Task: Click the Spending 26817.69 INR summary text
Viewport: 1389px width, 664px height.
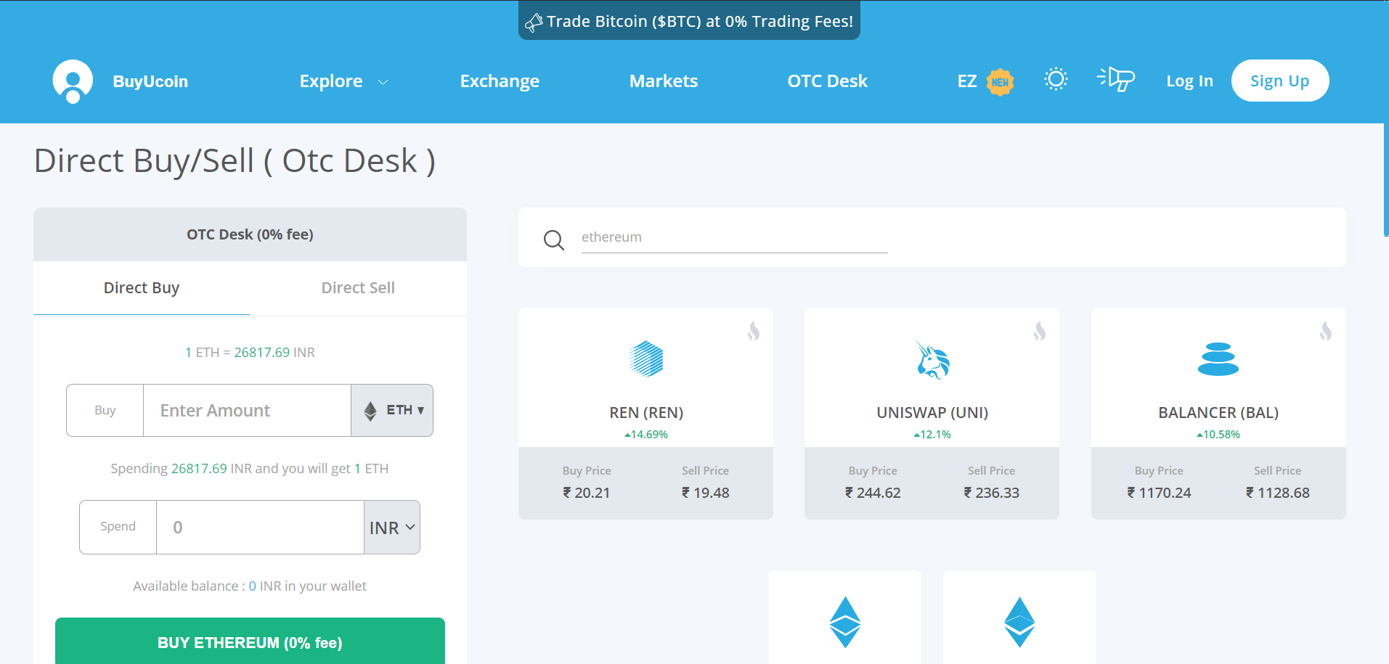Action: point(250,469)
